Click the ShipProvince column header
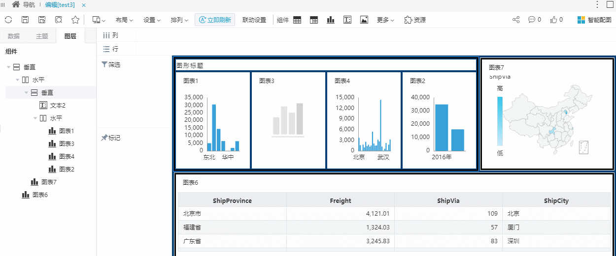Image resolution: width=616 pixels, height=256 pixels. 232,200
